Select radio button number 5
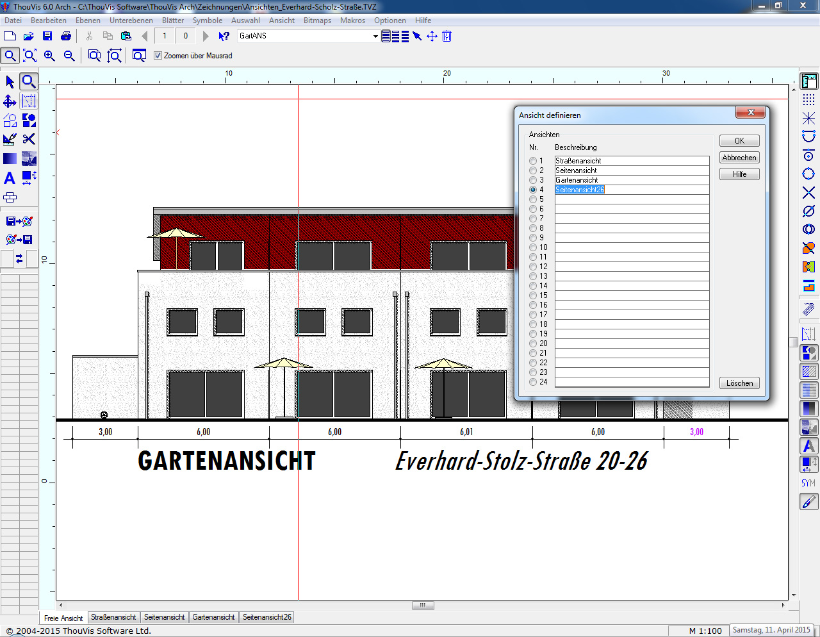820x637 pixels. 533,199
